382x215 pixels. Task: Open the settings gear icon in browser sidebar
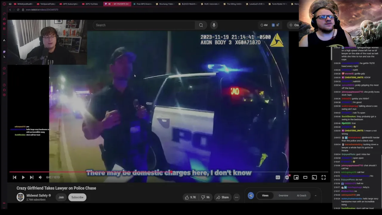tap(4, 95)
